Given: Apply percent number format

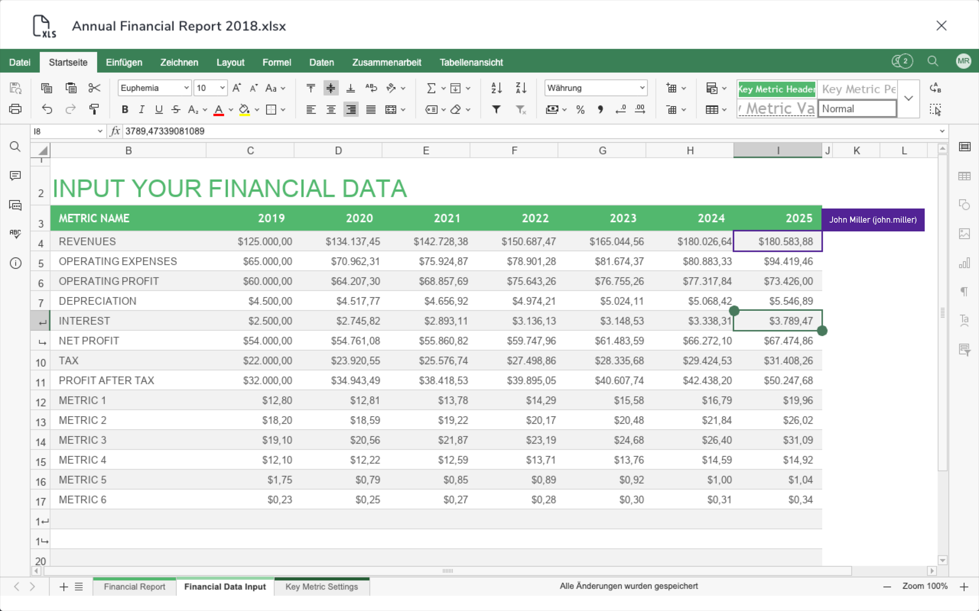Looking at the screenshot, I should pyautogui.click(x=581, y=110).
